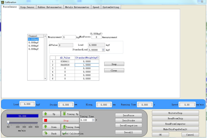Open the Rubber Extensometer tab

coord(50,7)
